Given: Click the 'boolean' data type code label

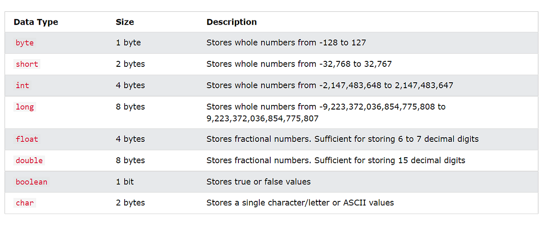Looking at the screenshot, I should [31, 182].
